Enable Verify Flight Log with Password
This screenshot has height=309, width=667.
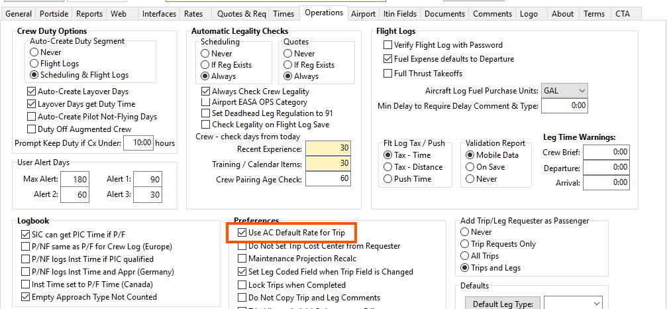point(388,45)
